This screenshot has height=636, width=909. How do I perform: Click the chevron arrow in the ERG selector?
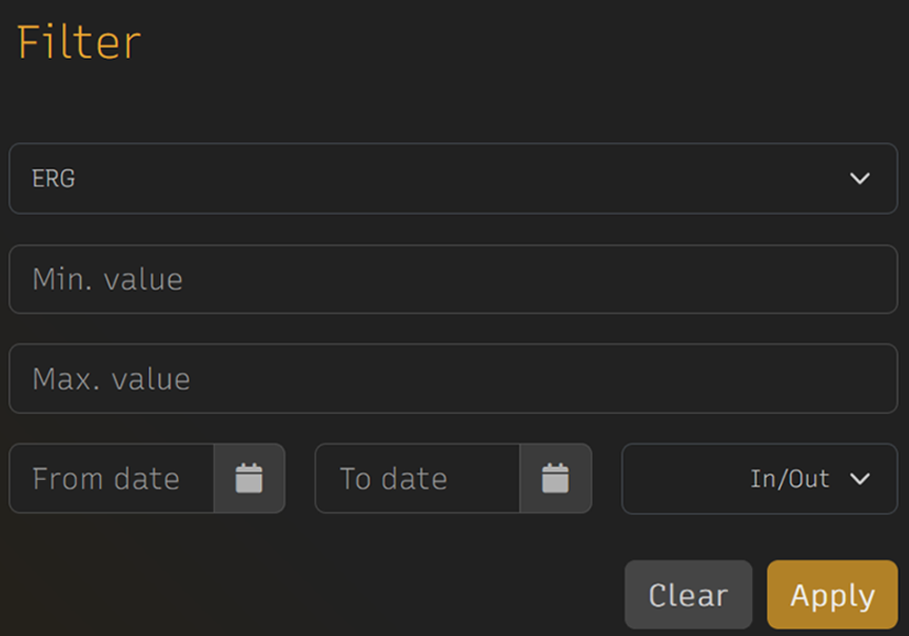859,178
